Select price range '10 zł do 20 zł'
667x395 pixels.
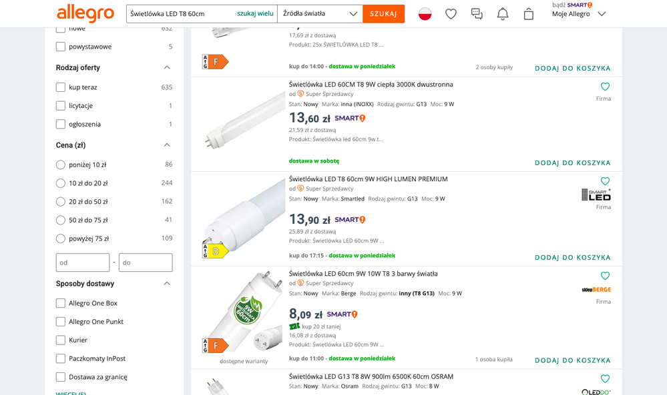pos(61,183)
